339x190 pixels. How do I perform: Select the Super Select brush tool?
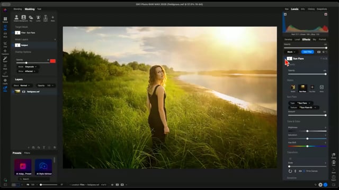5,59
